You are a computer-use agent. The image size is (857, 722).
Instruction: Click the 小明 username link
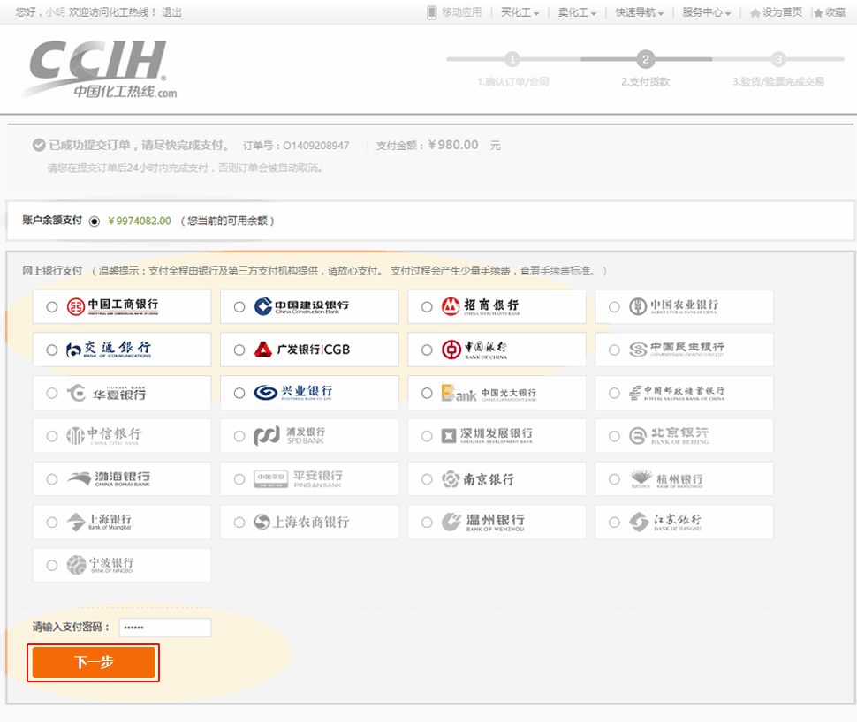pos(55,12)
